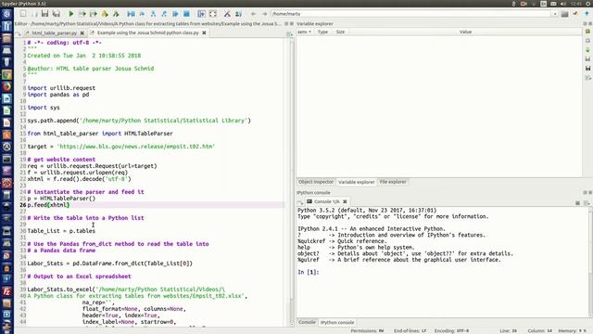The width and height of the screenshot is (593, 334).
Task: Browse a working directory folder icon
Action: 564,14
